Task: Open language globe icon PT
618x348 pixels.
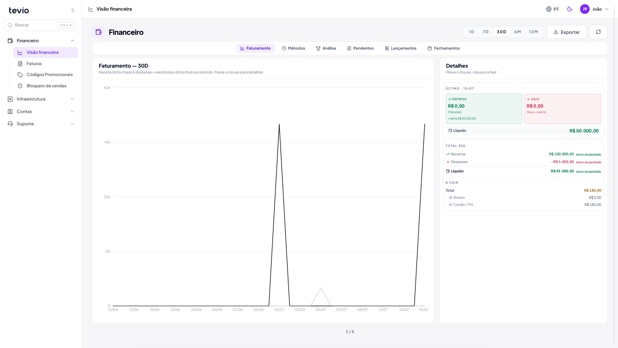Action: [549, 9]
